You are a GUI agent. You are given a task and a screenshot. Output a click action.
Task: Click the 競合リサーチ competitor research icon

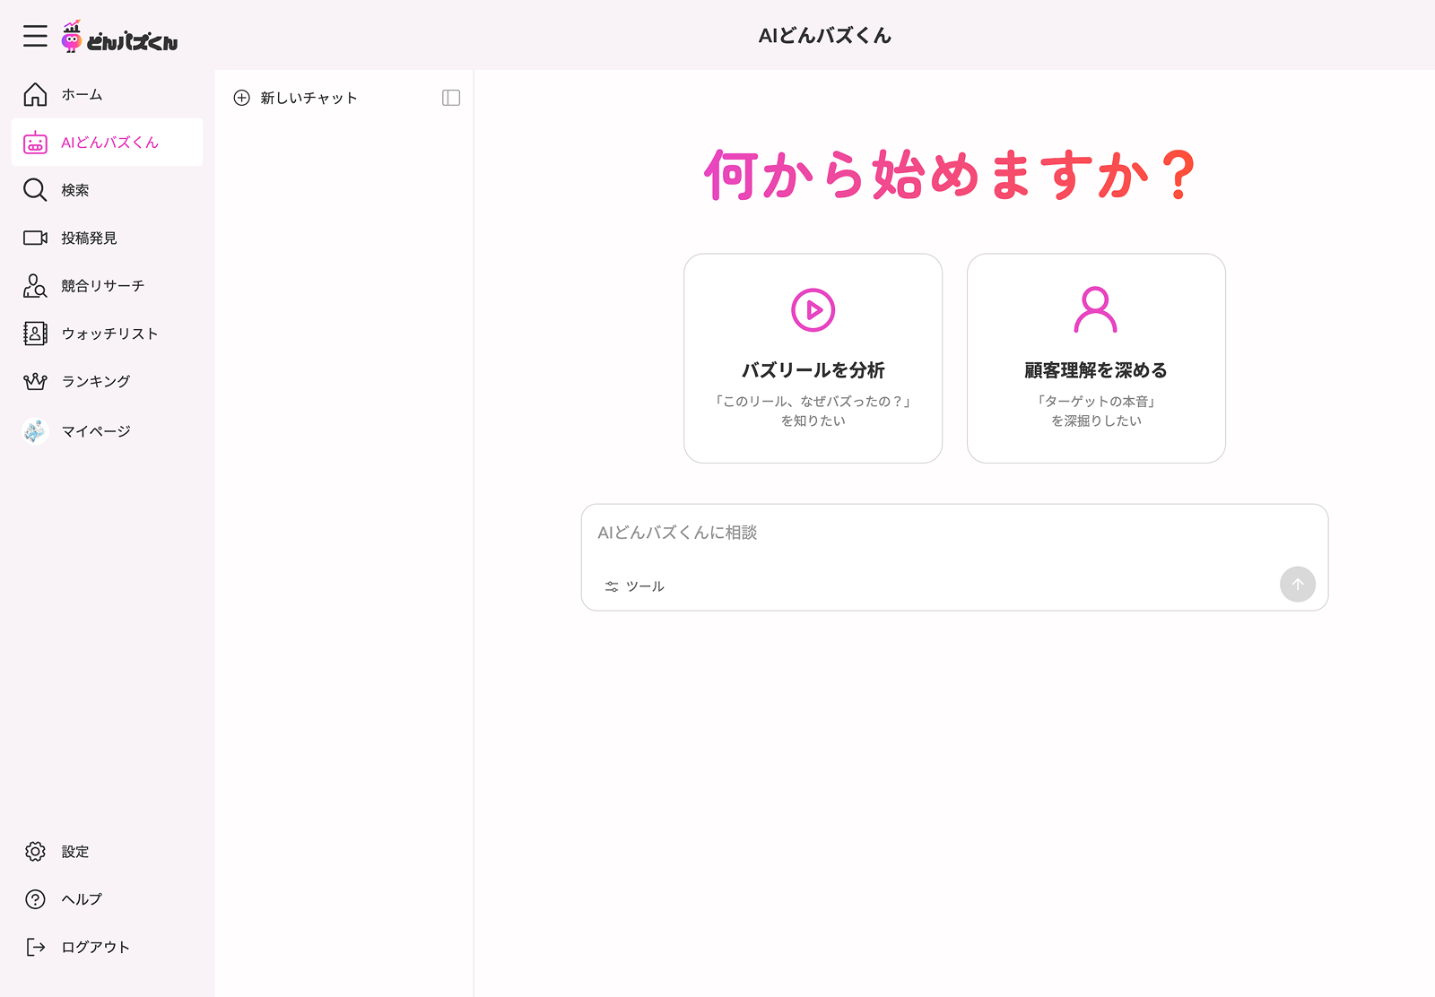35,286
